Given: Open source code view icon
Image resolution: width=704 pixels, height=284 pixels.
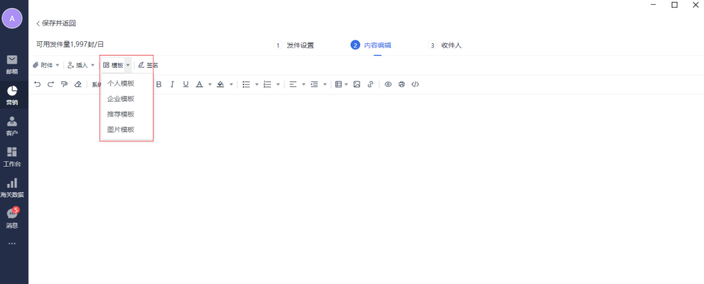Looking at the screenshot, I should pyautogui.click(x=415, y=84).
